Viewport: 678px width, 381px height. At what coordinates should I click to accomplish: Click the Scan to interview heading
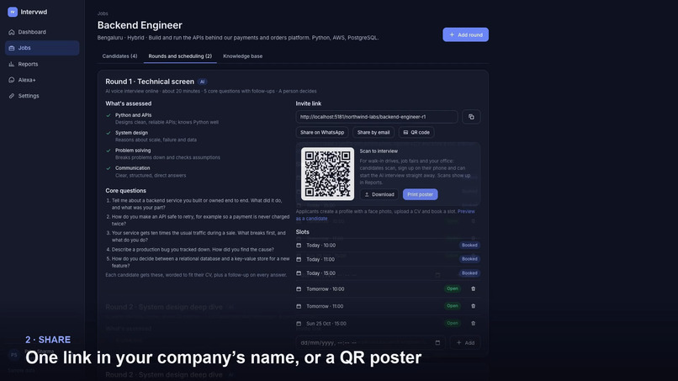(379, 151)
